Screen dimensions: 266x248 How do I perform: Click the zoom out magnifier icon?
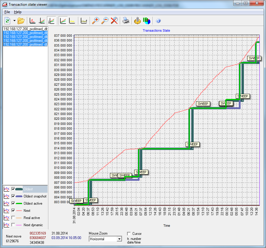pos(105,21)
